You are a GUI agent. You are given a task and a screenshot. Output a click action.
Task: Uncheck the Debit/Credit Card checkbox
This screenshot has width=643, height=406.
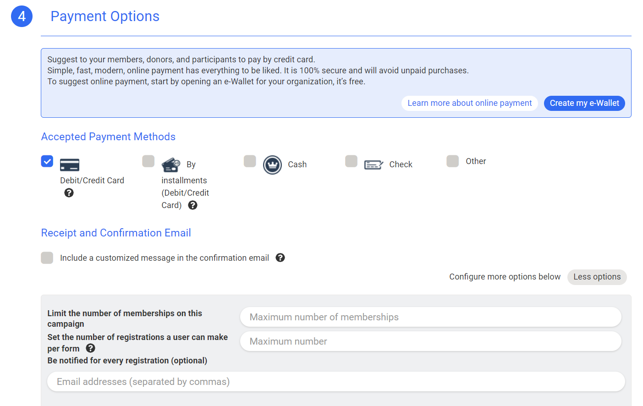tap(47, 161)
